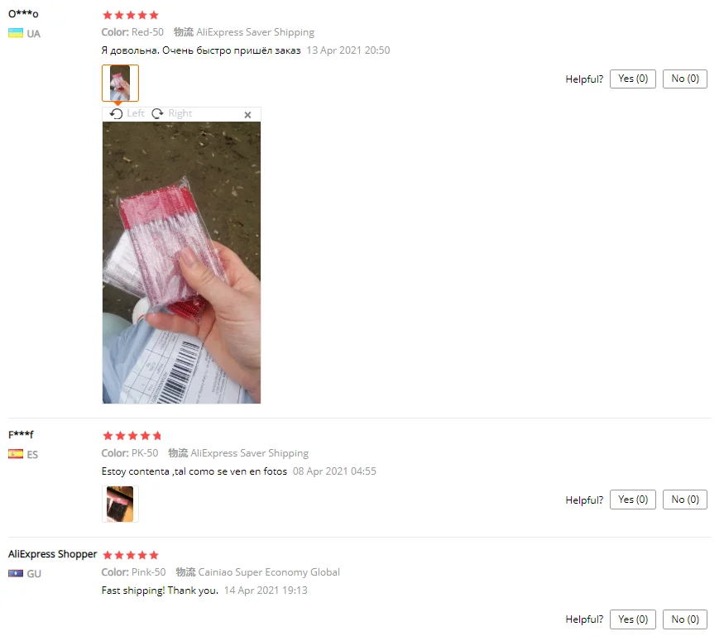Vote No on the Spanish review
The image size is (724, 636).
tap(685, 500)
